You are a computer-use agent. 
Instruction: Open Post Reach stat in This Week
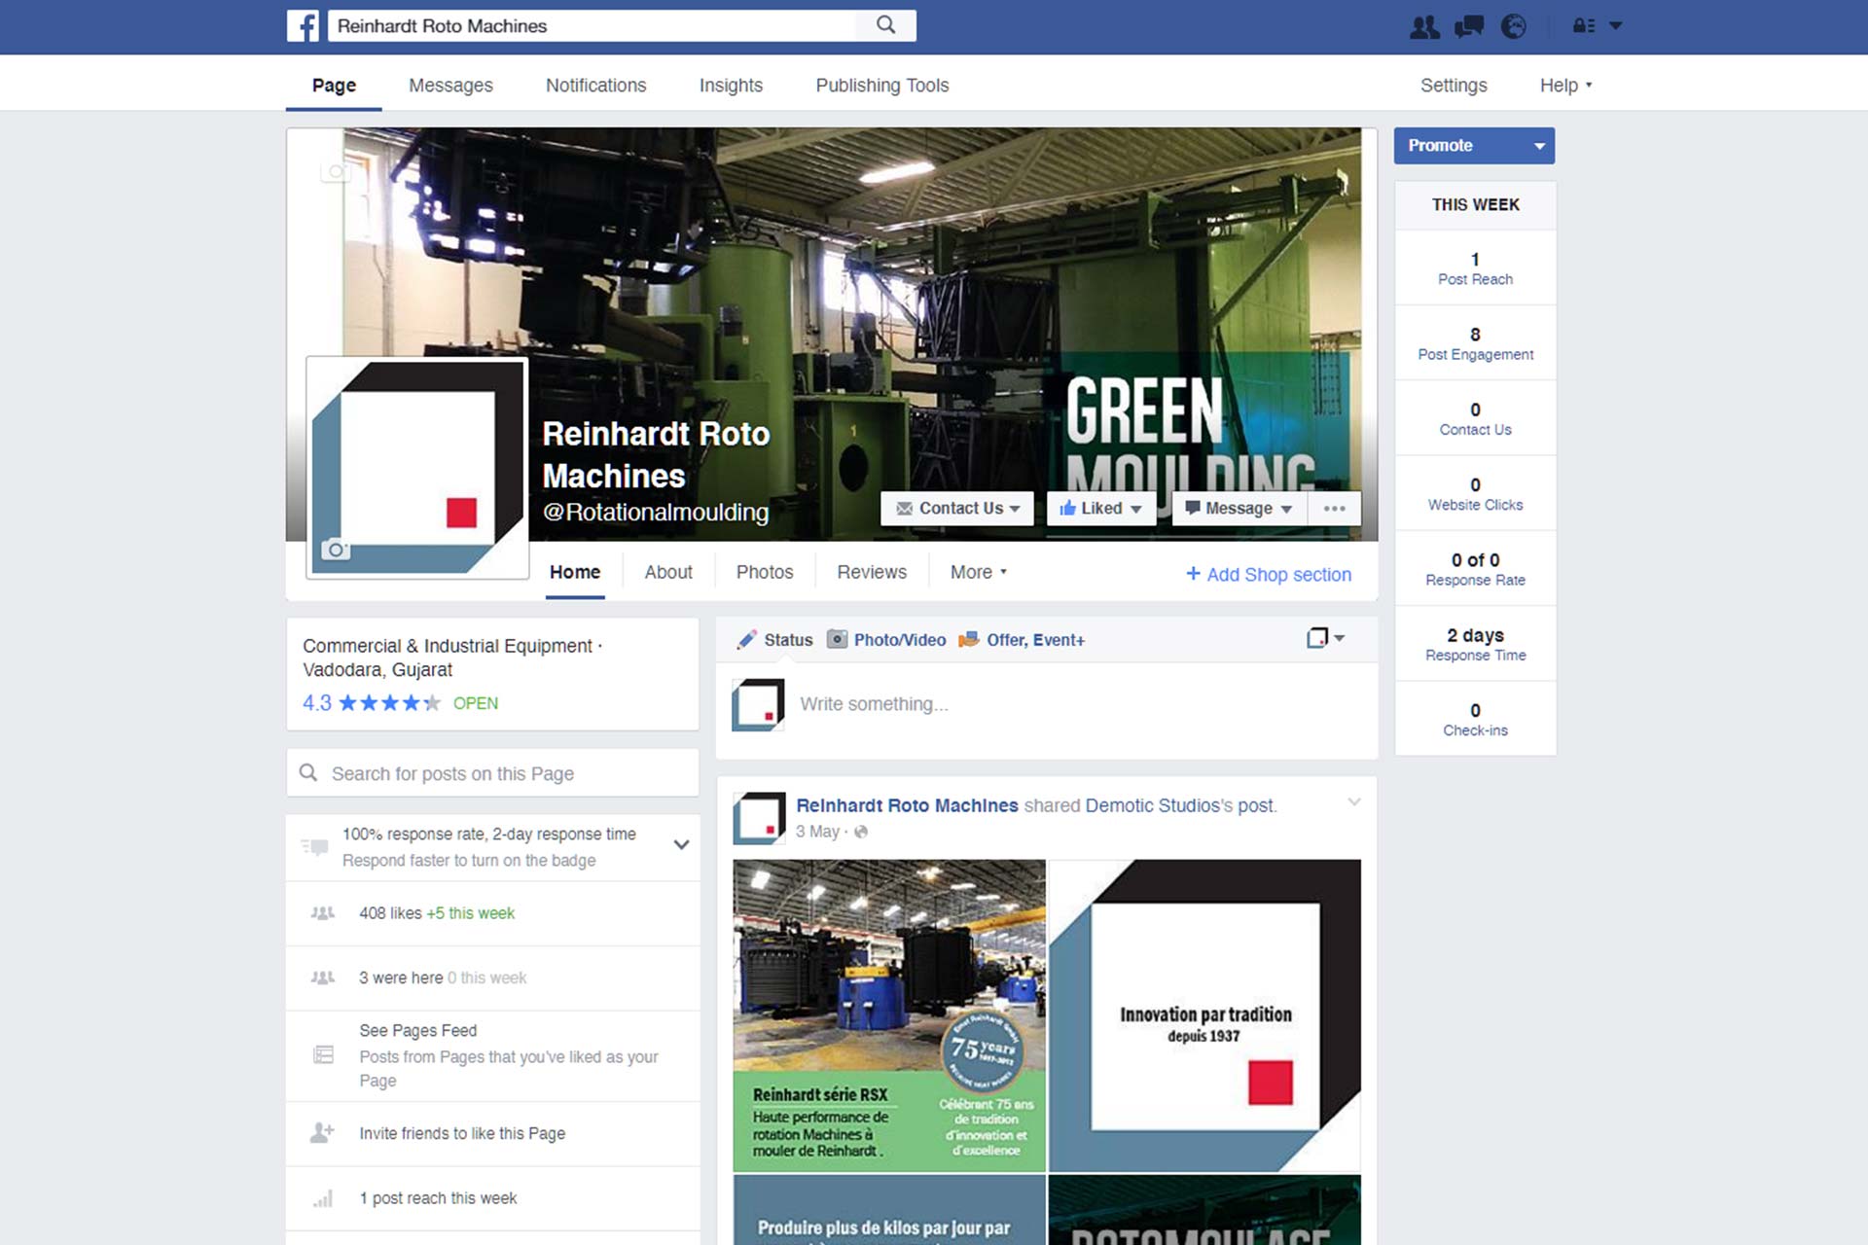click(x=1475, y=268)
